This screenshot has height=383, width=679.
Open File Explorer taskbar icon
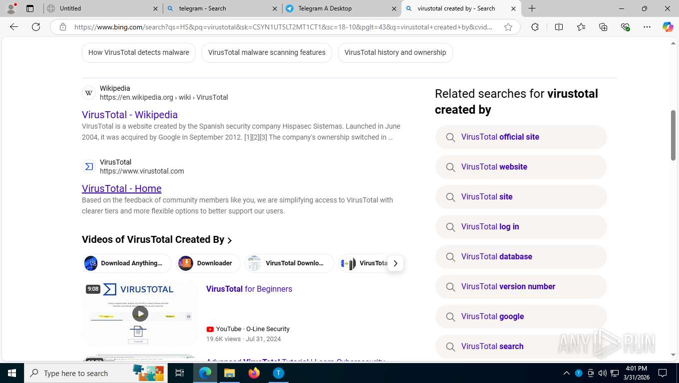229,373
